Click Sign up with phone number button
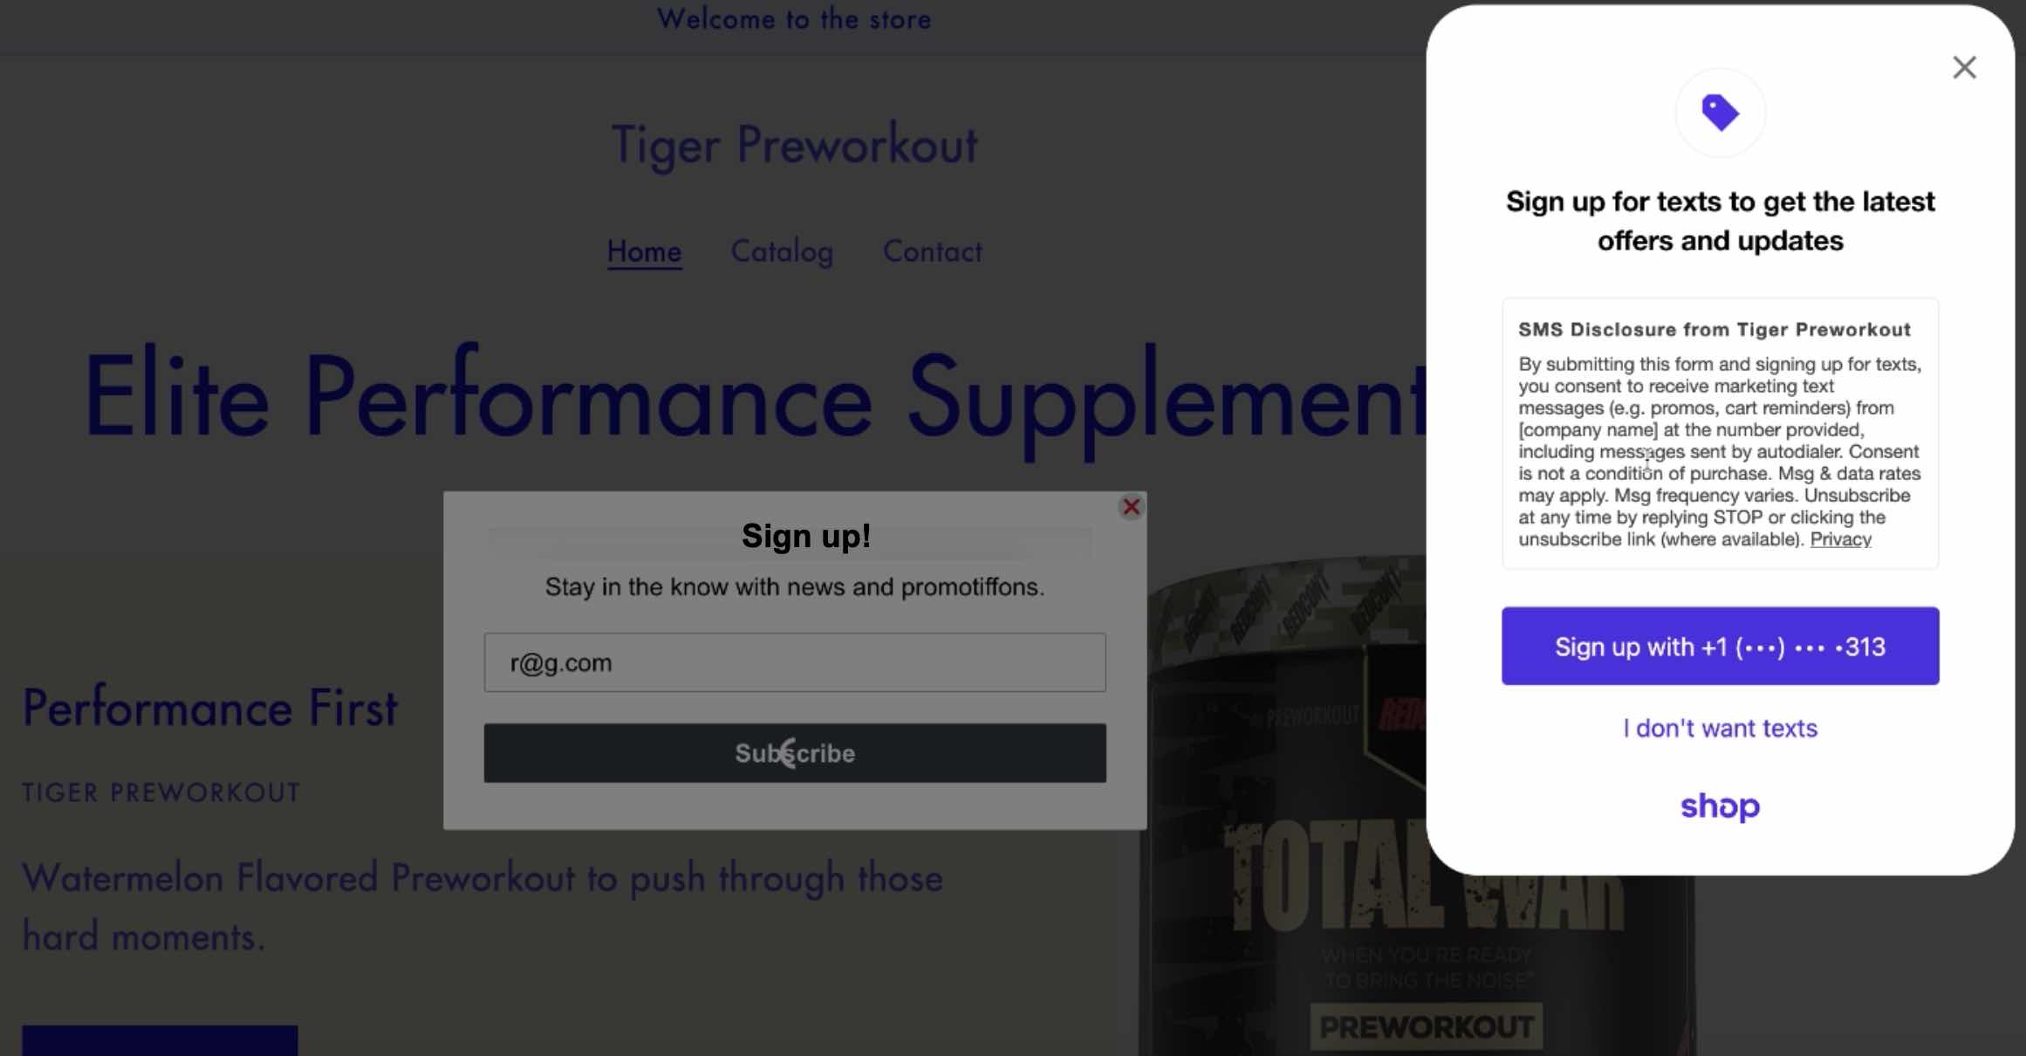 coord(1719,646)
